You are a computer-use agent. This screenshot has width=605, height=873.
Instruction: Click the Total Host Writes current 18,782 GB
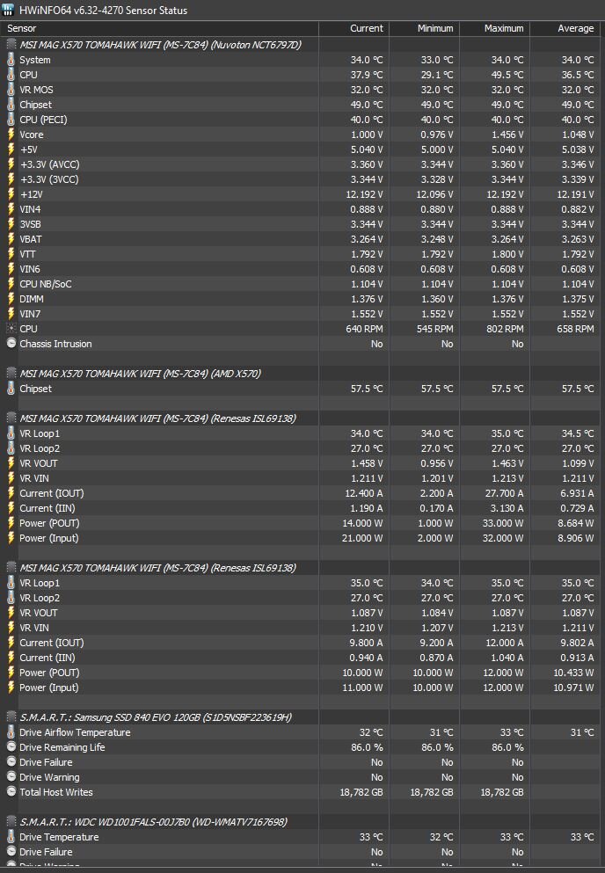361,792
